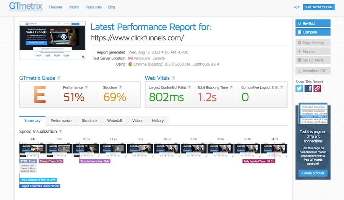
Task: Go to the Blog link
Action: tap(111, 7)
